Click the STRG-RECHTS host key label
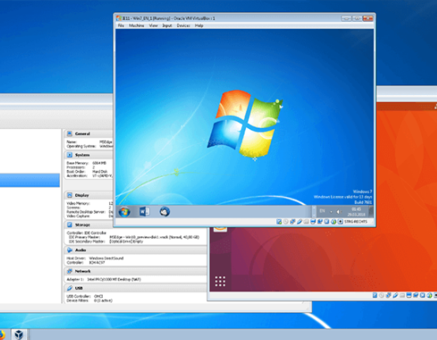The width and height of the screenshot is (437, 340). (356, 221)
